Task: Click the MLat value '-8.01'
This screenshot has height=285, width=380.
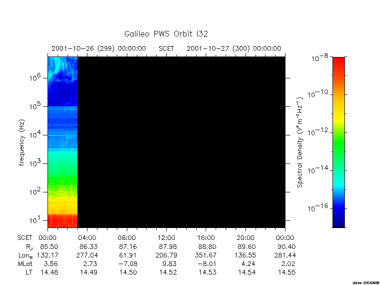Action: pos(207,264)
